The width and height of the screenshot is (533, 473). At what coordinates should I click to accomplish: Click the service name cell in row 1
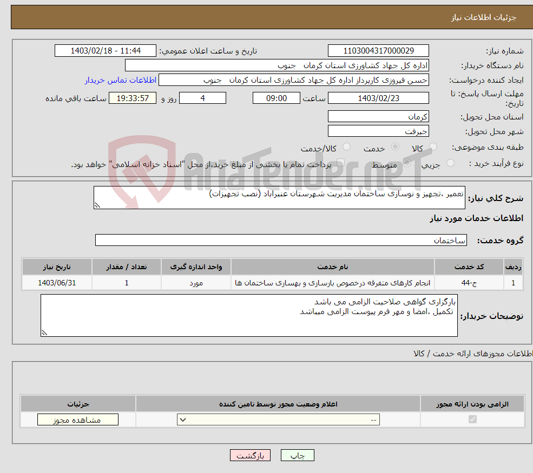(332, 283)
